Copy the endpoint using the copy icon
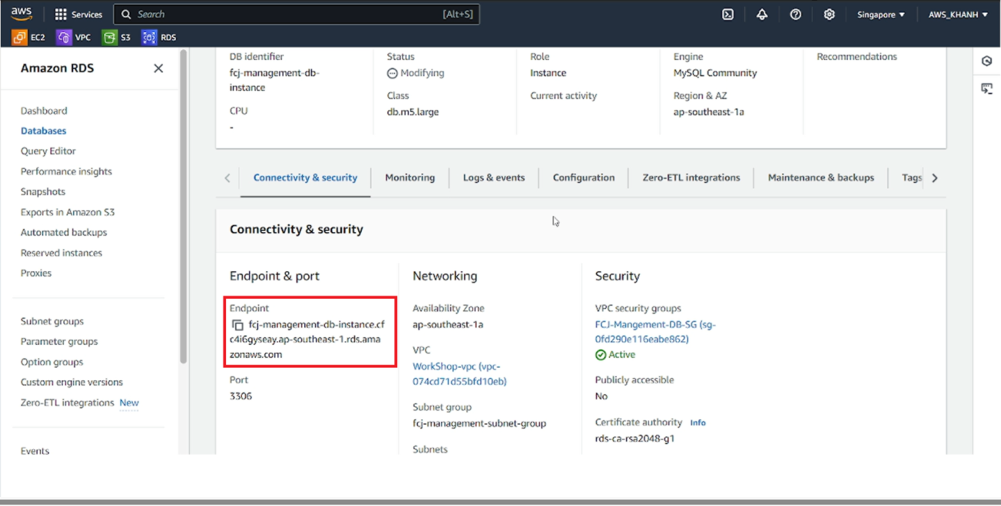Viewport: 1001px width, 506px height. click(x=237, y=325)
